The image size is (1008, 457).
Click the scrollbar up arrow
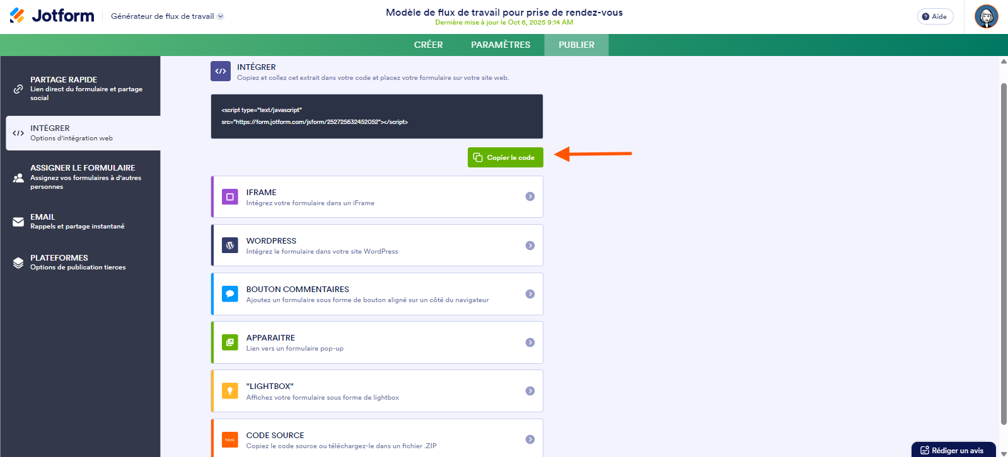point(1004,62)
